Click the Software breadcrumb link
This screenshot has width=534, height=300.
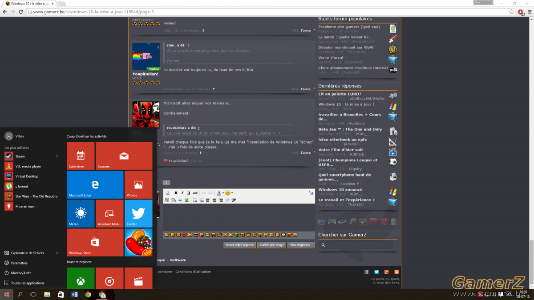(x=178, y=260)
